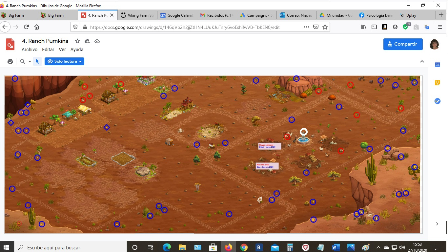Switch to the Recibidos Gmail tab
Viewport: 448px width, 252px height.
[x=217, y=15]
